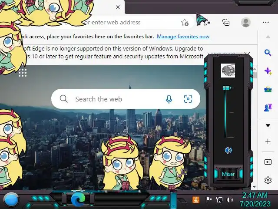This screenshot has height=209, width=278.
Task: Open sidebar settings gear icon
Action: point(268,180)
